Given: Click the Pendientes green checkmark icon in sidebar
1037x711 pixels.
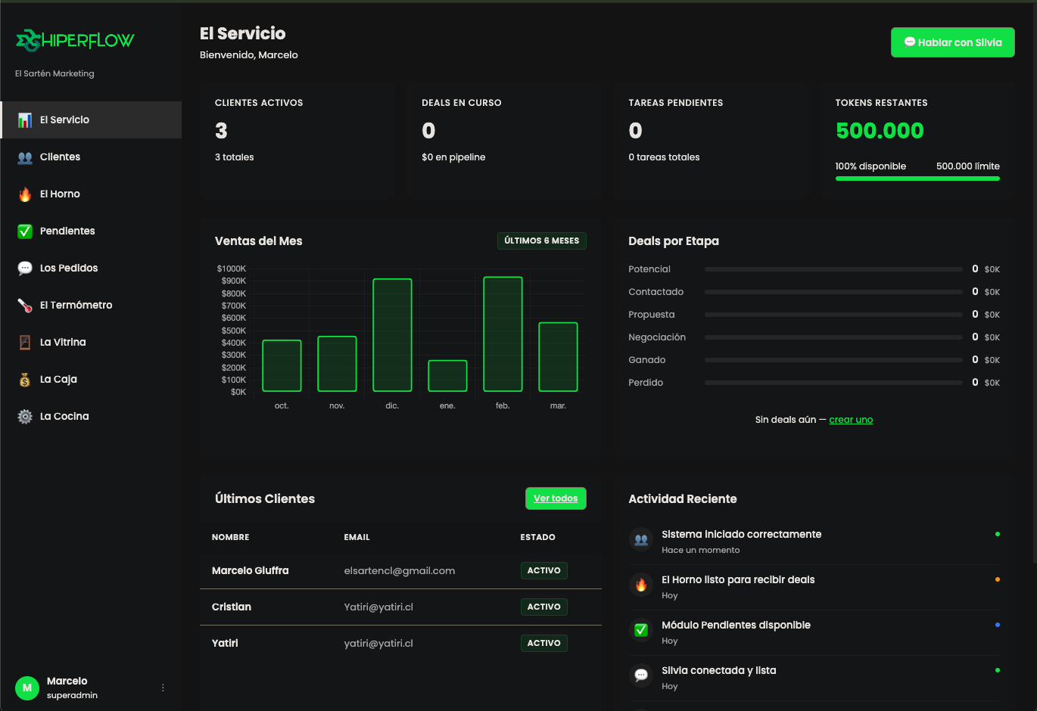Looking at the screenshot, I should tap(25, 231).
